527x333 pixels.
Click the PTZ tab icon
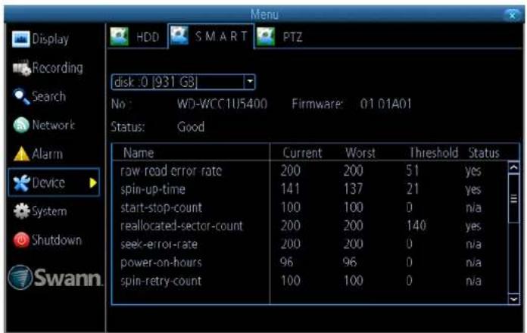(x=266, y=36)
